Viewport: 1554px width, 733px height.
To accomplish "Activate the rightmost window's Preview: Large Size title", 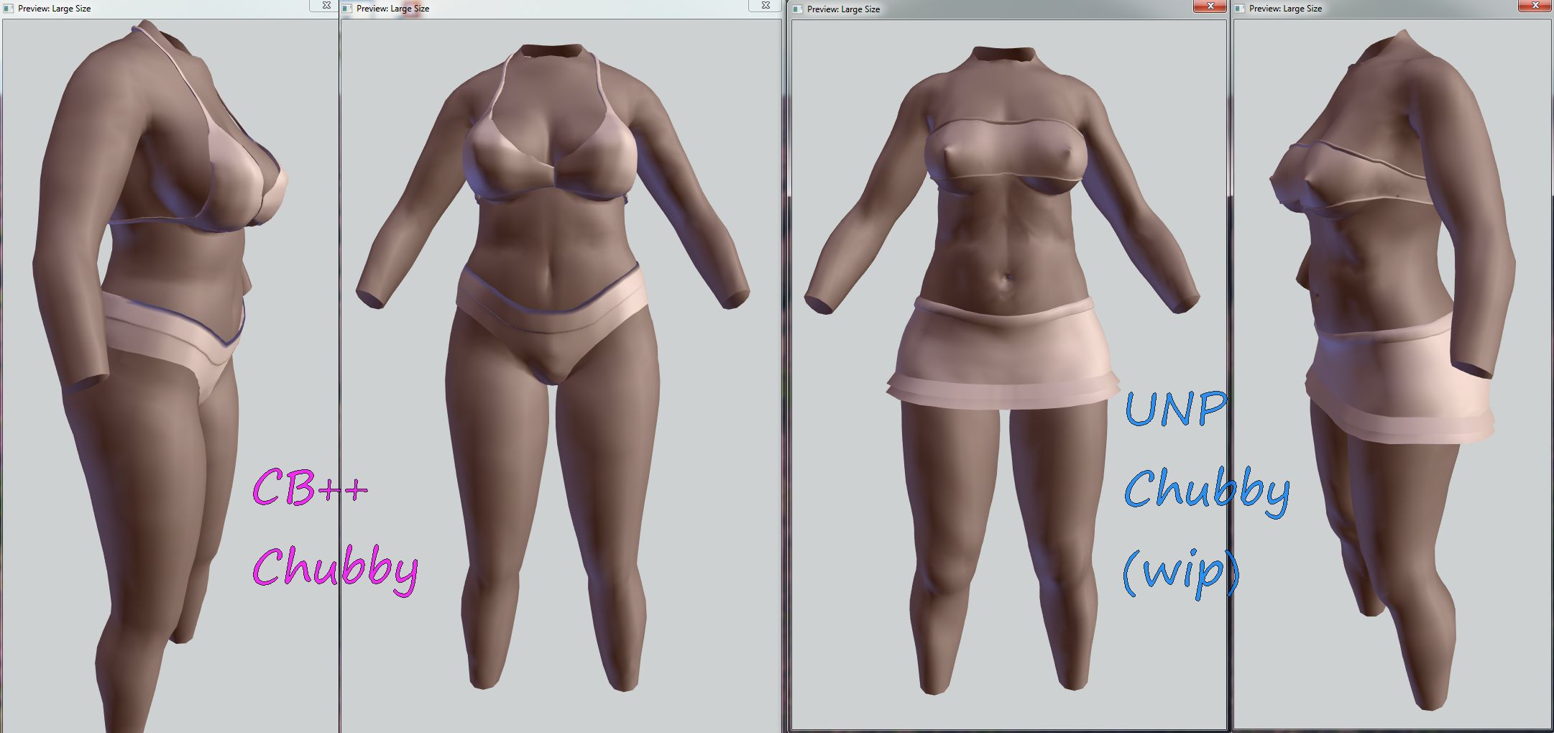I will [x=1285, y=9].
